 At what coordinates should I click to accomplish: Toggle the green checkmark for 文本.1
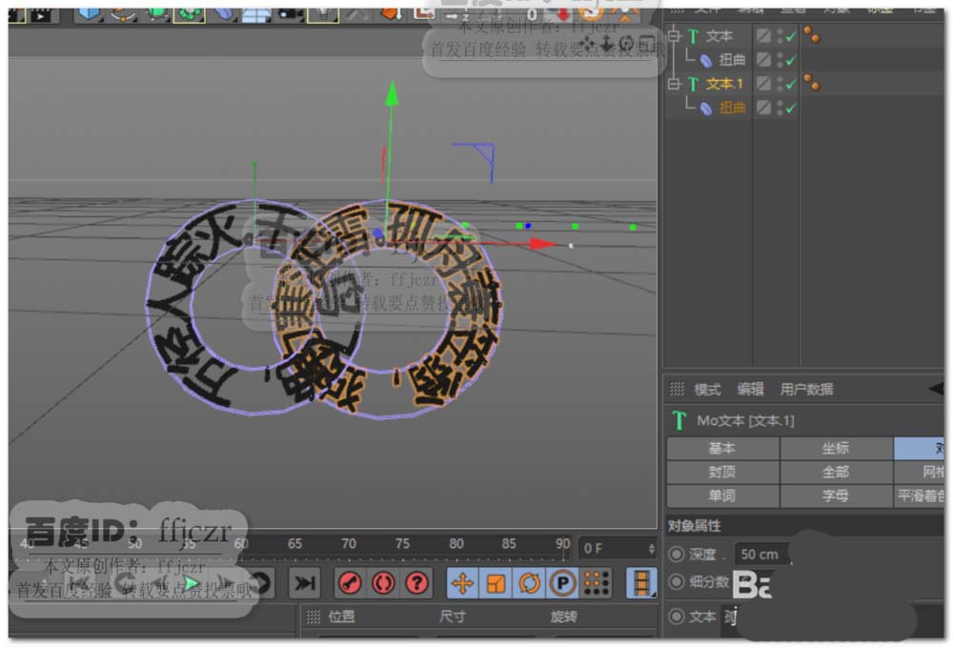click(790, 84)
